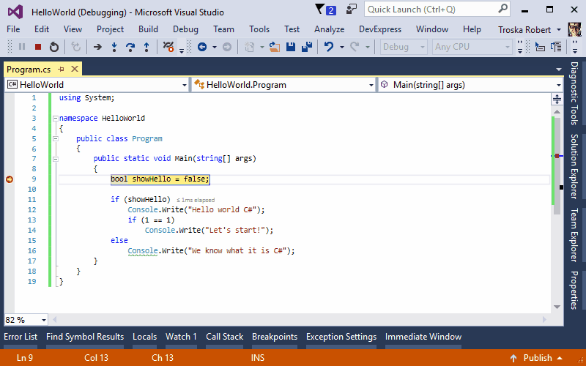The image size is (586, 366).
Task: Open the user account avatar picture
Action: pyautogui.click(x=574, y=29)
